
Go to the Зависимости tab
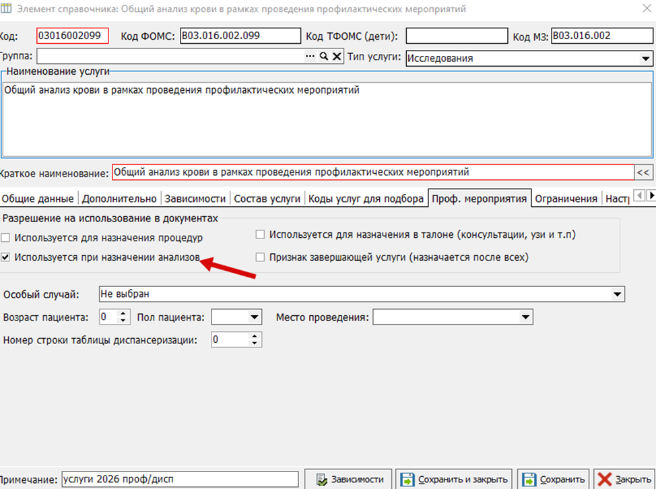point(195,199)
